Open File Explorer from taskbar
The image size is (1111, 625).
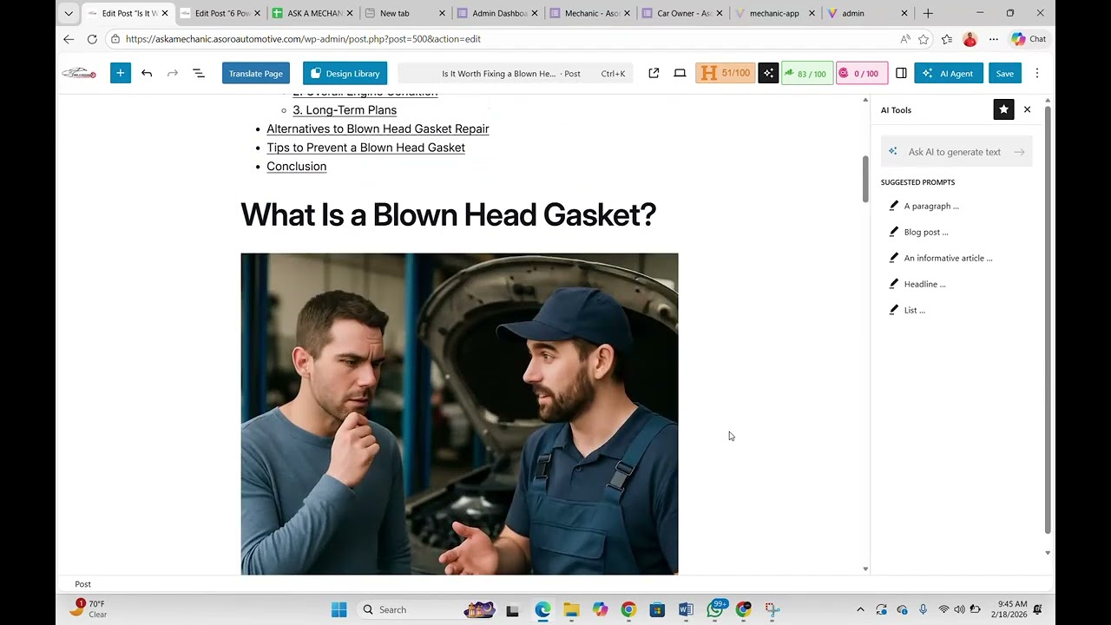click(571, 609)
